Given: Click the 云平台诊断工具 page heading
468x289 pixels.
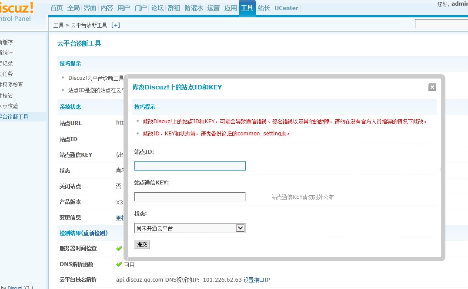Looking at the screenshot, I should (79, 43).
